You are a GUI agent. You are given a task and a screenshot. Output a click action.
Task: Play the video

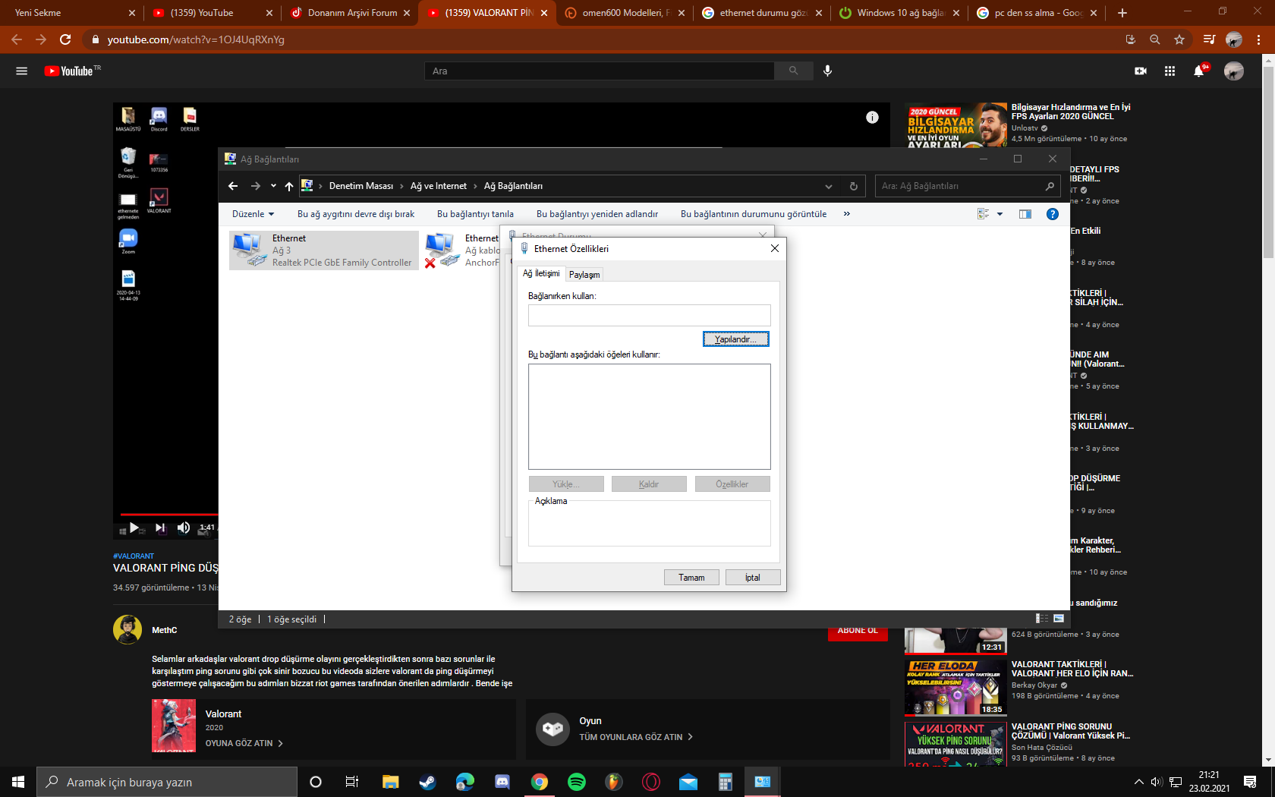coord(134,528)
